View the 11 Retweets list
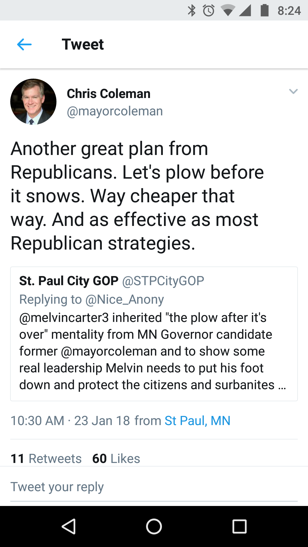The width and height of the screenshot is (308, 547). click(x=46, y=458)
